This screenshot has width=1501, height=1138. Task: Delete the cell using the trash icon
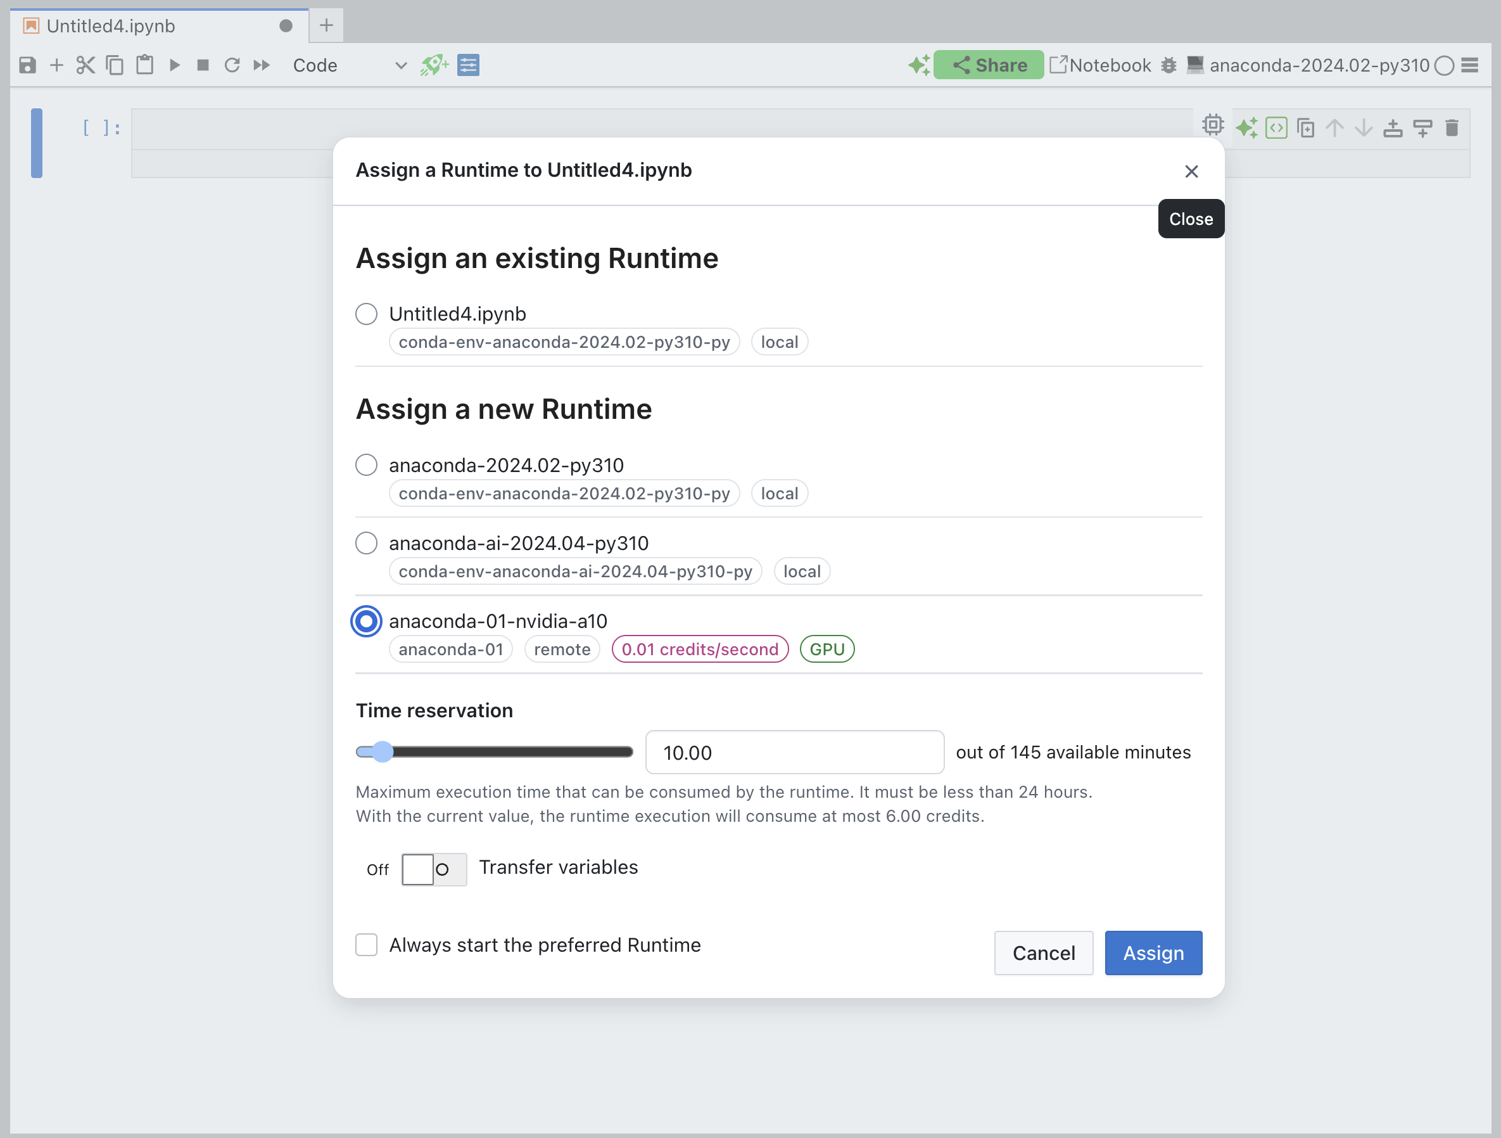(1452, 127)
